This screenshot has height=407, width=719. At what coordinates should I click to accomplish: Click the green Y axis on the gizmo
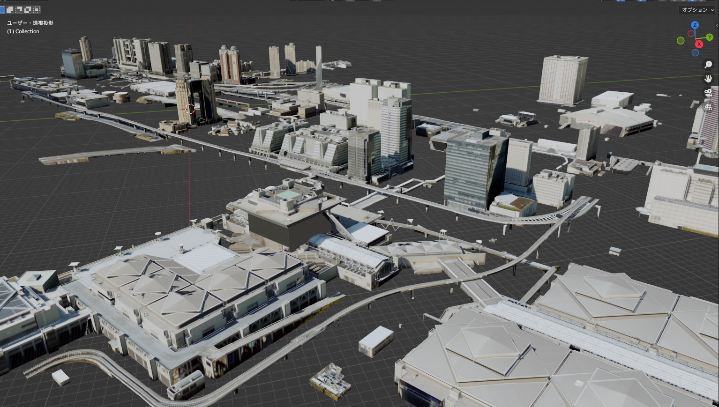tap(709, 37)
